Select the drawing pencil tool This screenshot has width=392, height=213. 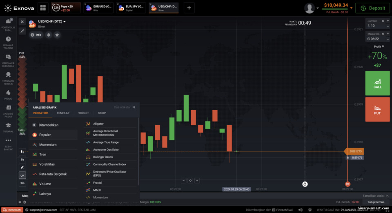click(22, 167)
